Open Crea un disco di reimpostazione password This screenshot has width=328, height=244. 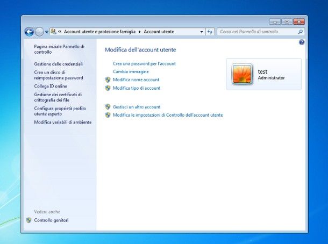point(59,75)
